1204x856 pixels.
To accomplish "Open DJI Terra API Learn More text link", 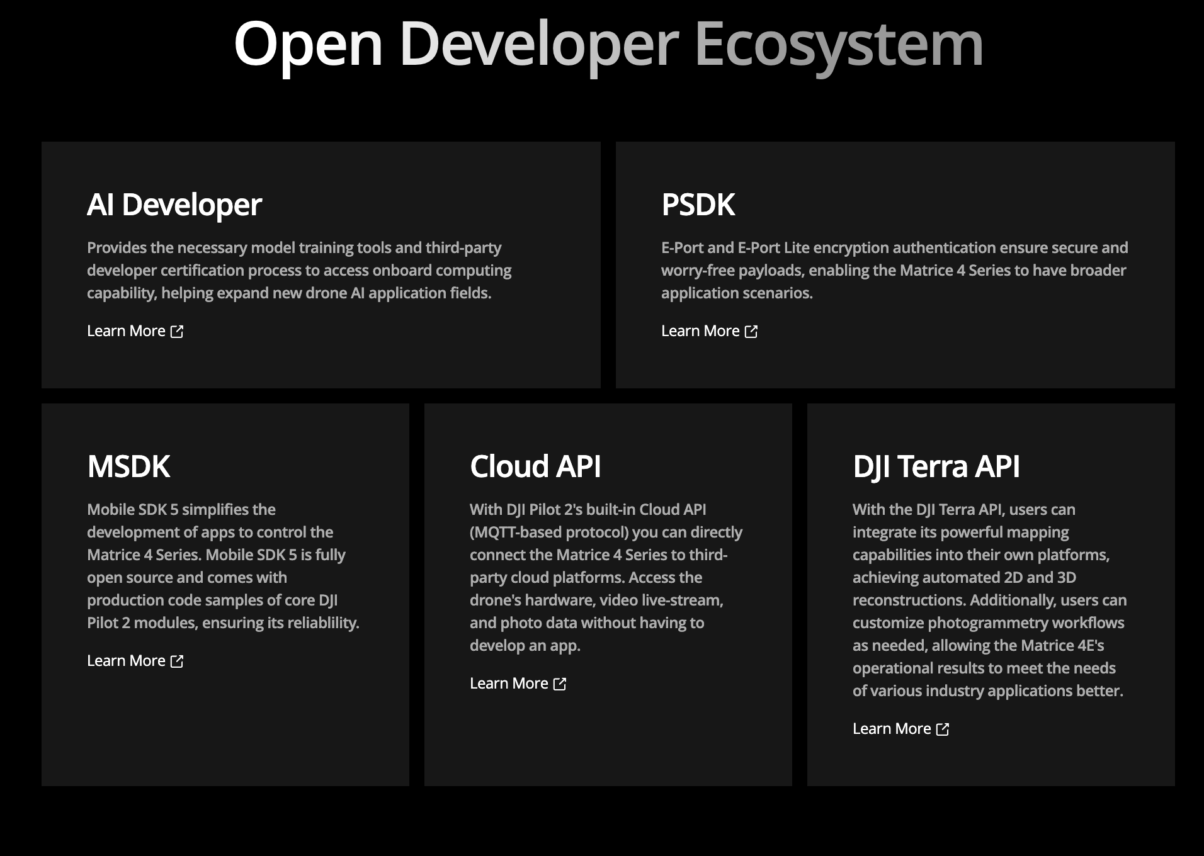I will [x=892, y=729].
